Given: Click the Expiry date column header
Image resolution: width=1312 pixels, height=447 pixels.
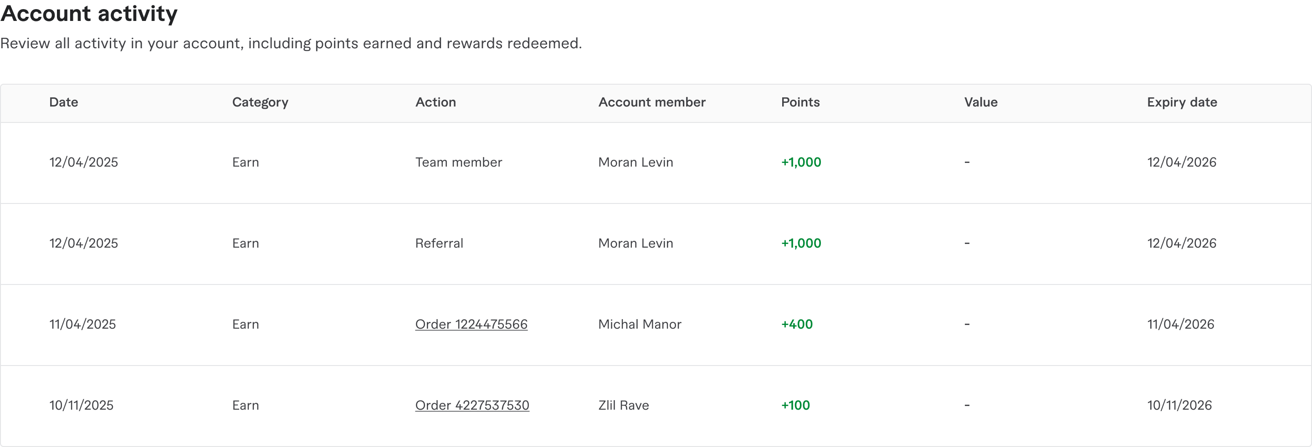Looking at the screenshot, I should click(1182, 102).
